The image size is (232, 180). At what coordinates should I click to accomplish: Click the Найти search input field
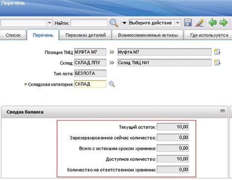pyautogui.click(x=89, y=23)
